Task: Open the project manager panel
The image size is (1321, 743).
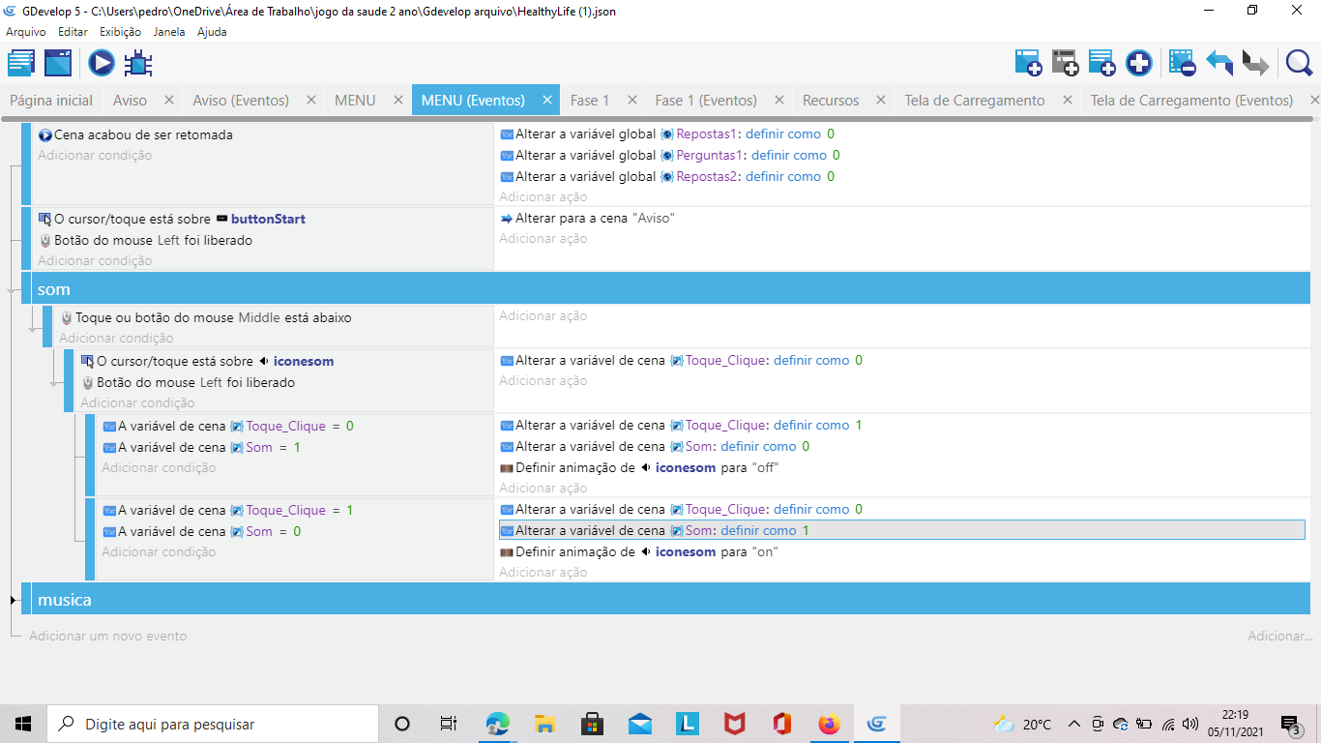Action: click(x=21, y=64)
